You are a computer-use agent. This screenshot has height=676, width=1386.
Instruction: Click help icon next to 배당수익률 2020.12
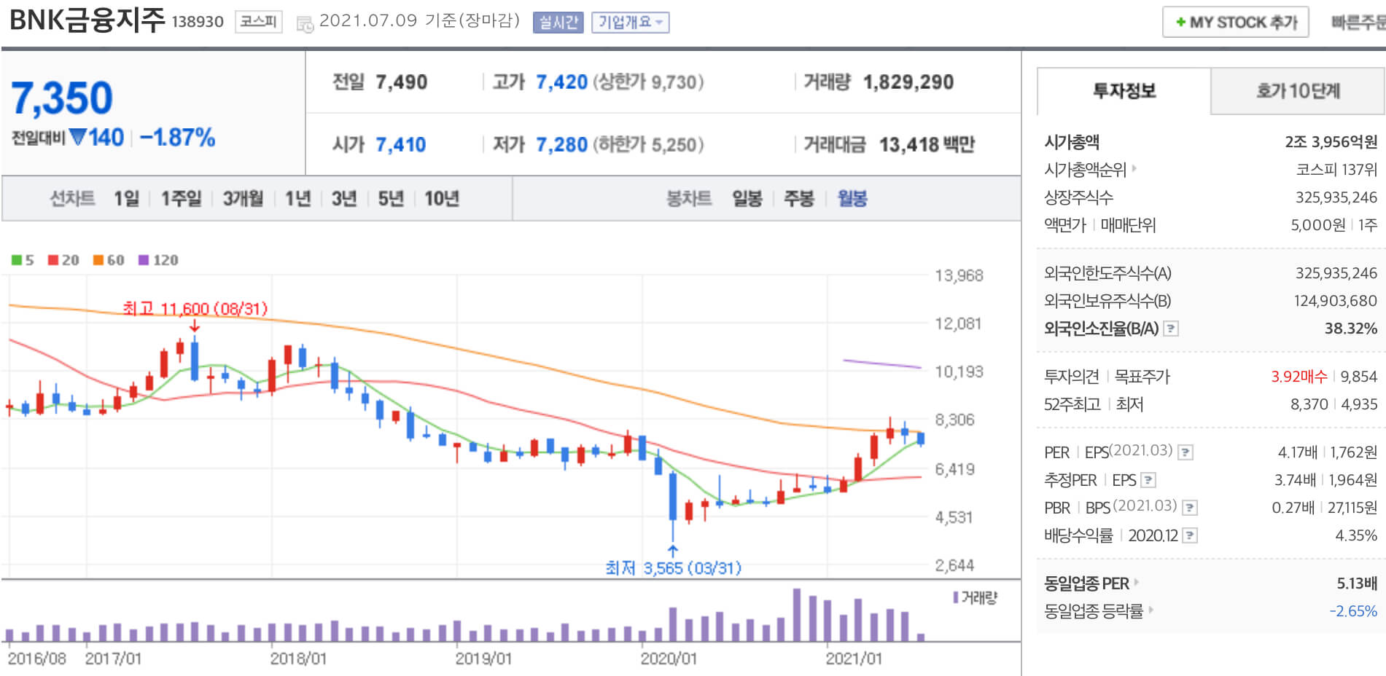[x=1190, y=535]
